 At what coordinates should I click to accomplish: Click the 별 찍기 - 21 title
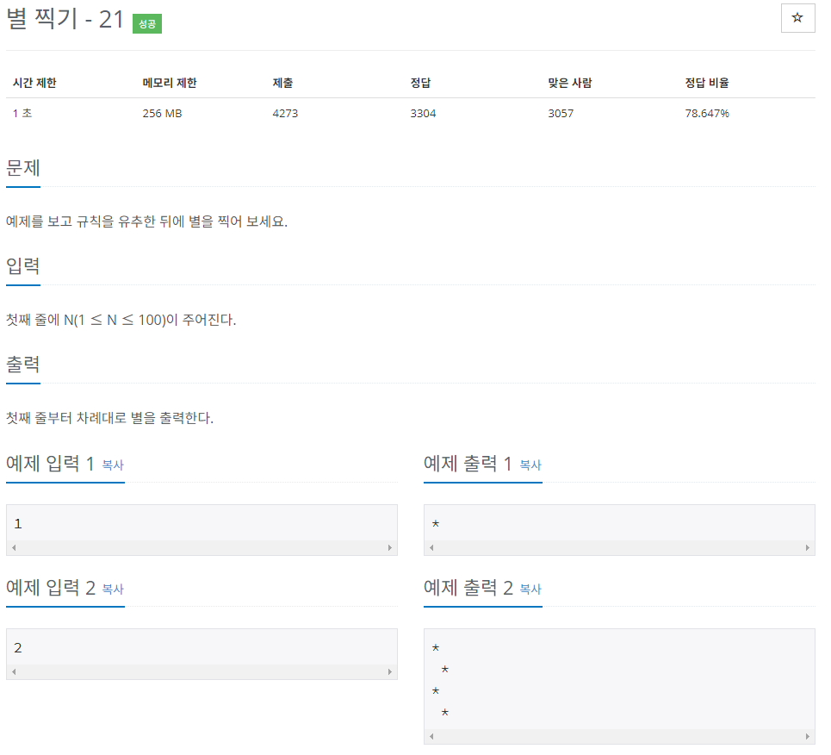(x=65, y=20)
